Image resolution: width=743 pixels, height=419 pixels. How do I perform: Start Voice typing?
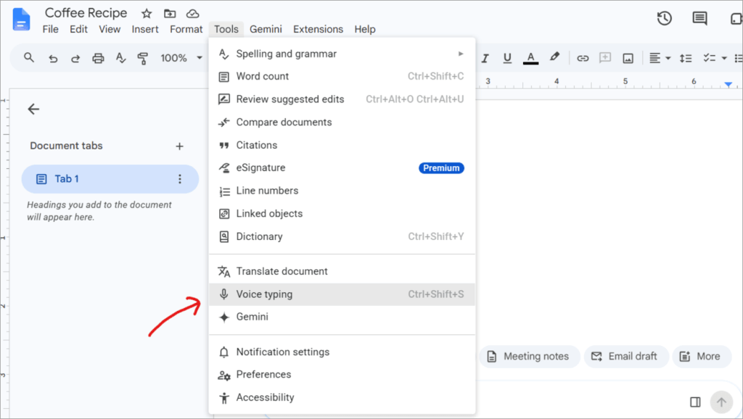[342, 294]
